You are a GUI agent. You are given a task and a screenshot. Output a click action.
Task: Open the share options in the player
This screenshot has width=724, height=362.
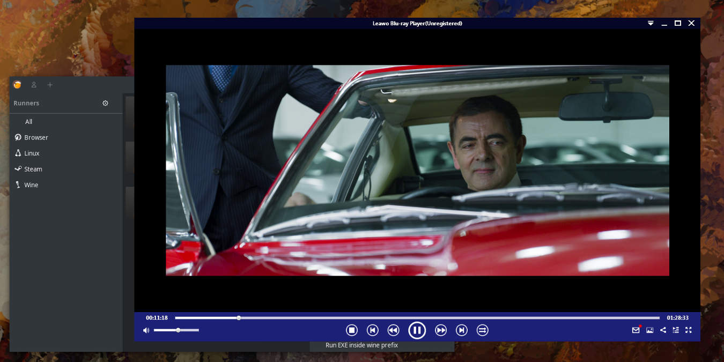tap(663, 330)
